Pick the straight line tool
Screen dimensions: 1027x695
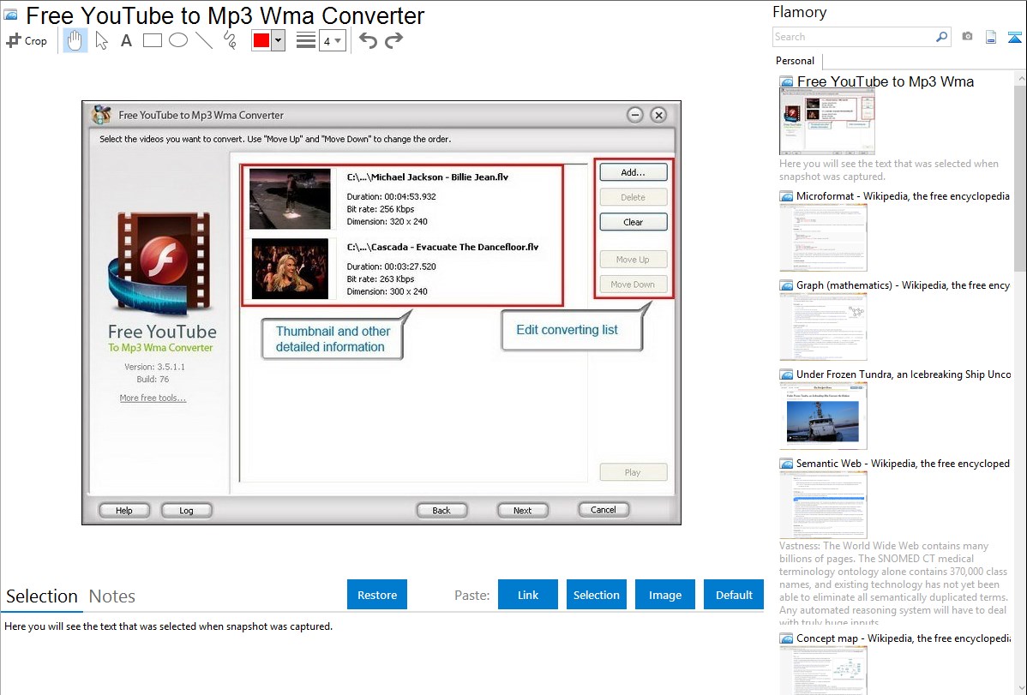click(x=204, y=40)
